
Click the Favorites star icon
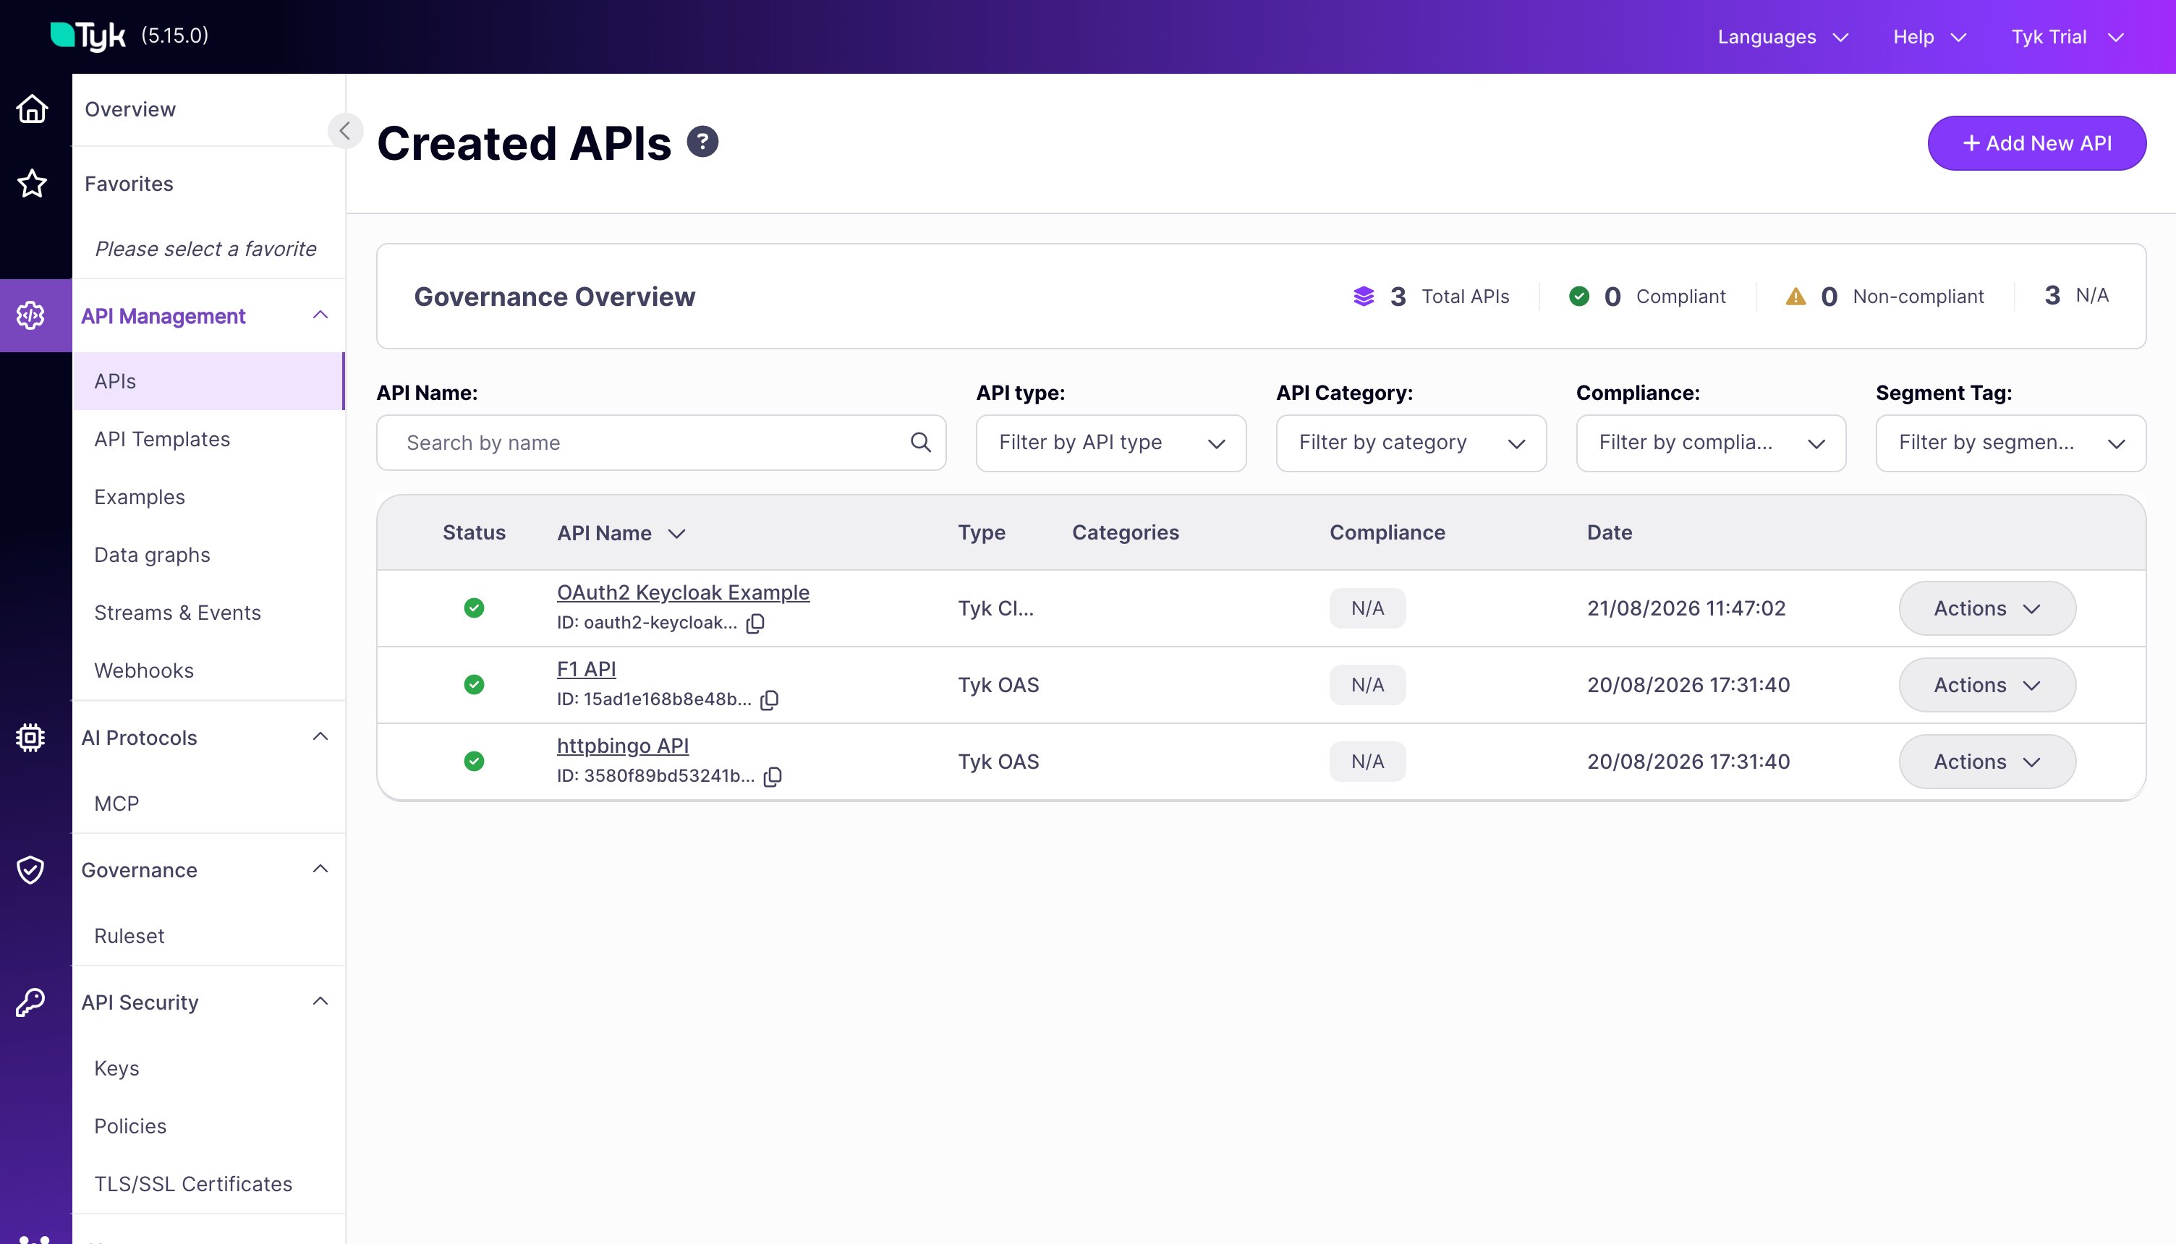[33, 184]
